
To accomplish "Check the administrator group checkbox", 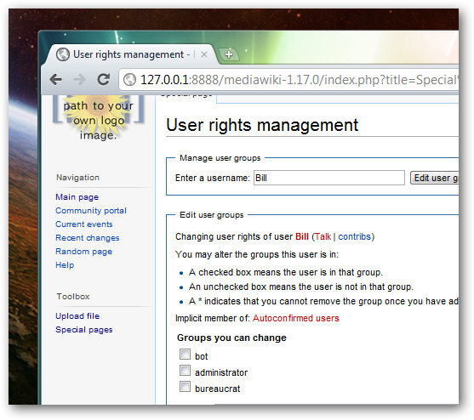I will pyautogui.click(x=185, y=370).
